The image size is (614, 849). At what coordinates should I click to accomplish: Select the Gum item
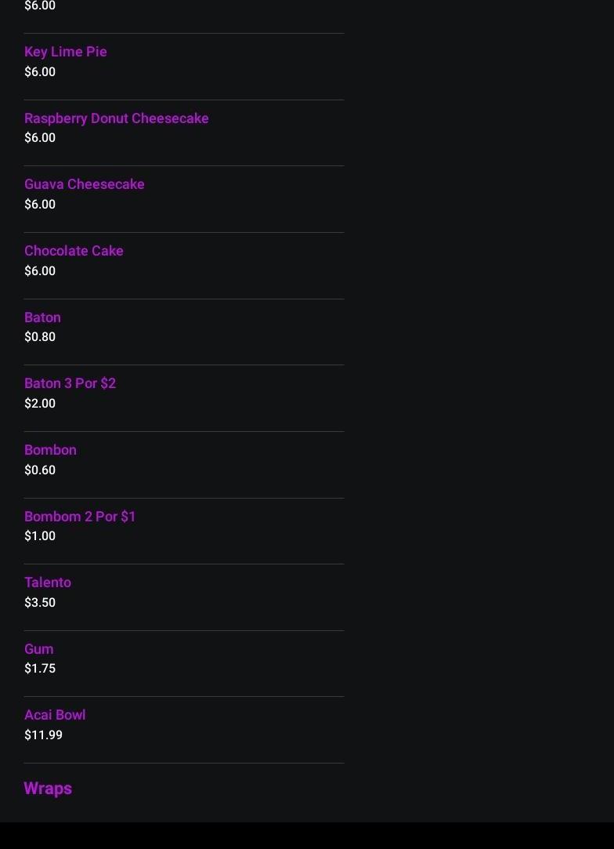[38, 649]
